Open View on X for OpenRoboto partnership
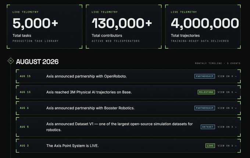Screen dimensions: 250x158 (x=227, y=76)
